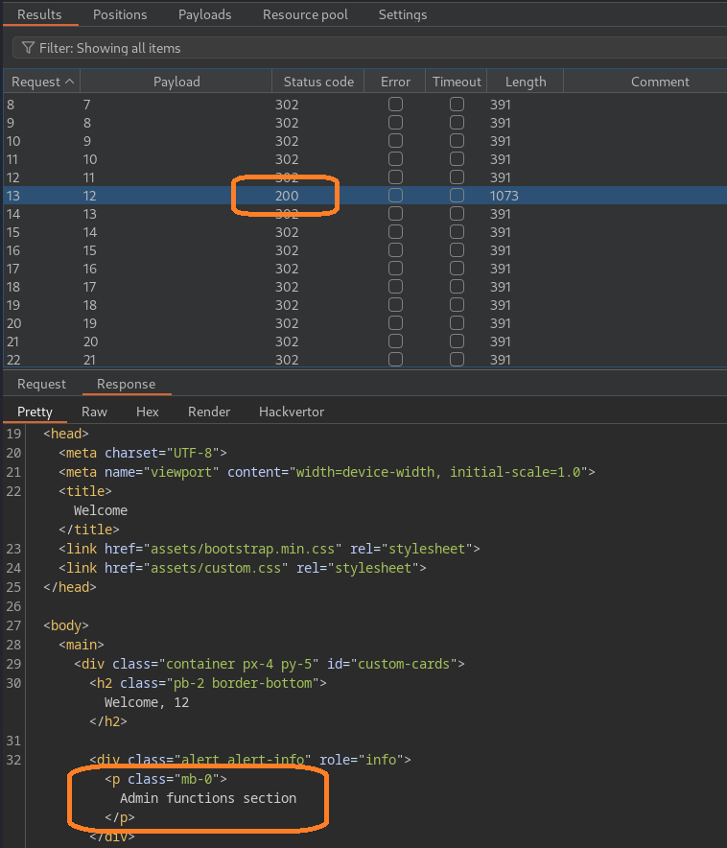The image size is (727, 848).
Task: Go to the Resource pool tab
Action: (x=305, y=14)
